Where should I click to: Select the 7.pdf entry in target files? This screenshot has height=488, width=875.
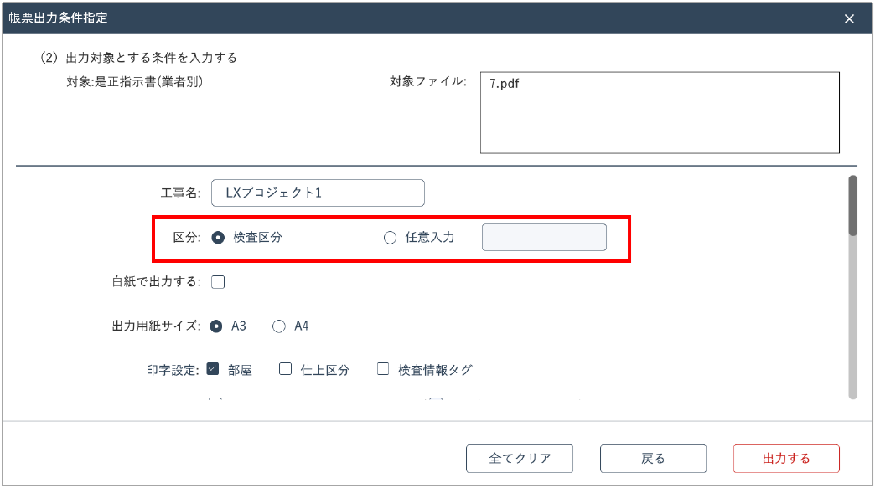click(505, 84)
